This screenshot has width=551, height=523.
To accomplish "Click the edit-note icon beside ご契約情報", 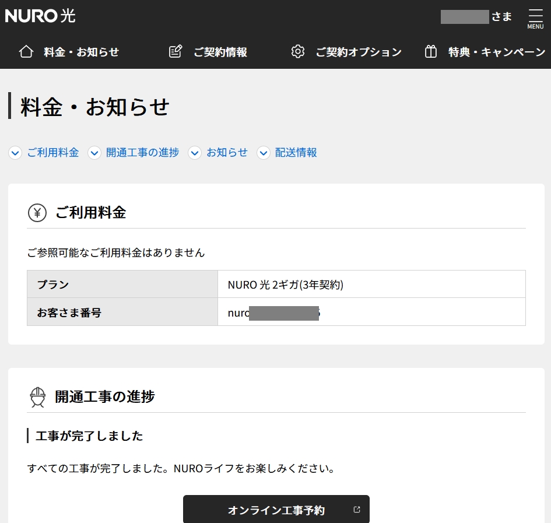I will 176,52.
